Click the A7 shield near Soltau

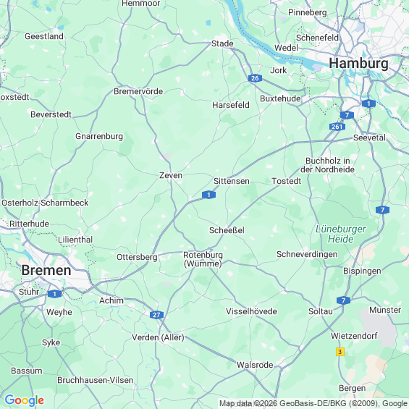tap(343, 300)
